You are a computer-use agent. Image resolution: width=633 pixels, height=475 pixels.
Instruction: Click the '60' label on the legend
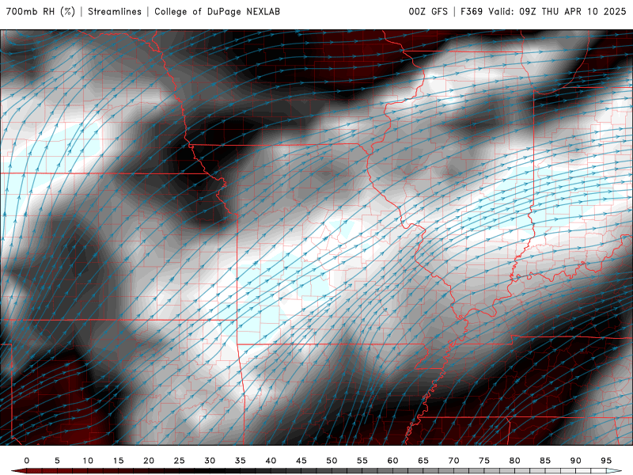click(x=392, y=461)
